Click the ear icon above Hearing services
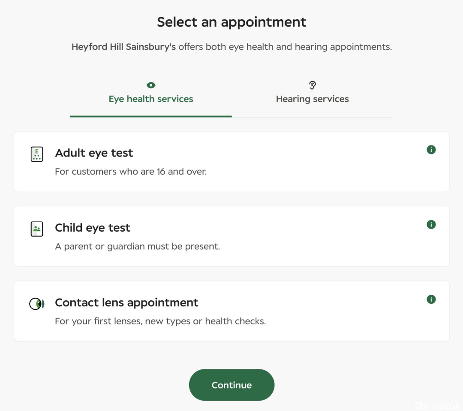This screenshot has height=411, width=463. pyautogui.click(x=313, y=85)
